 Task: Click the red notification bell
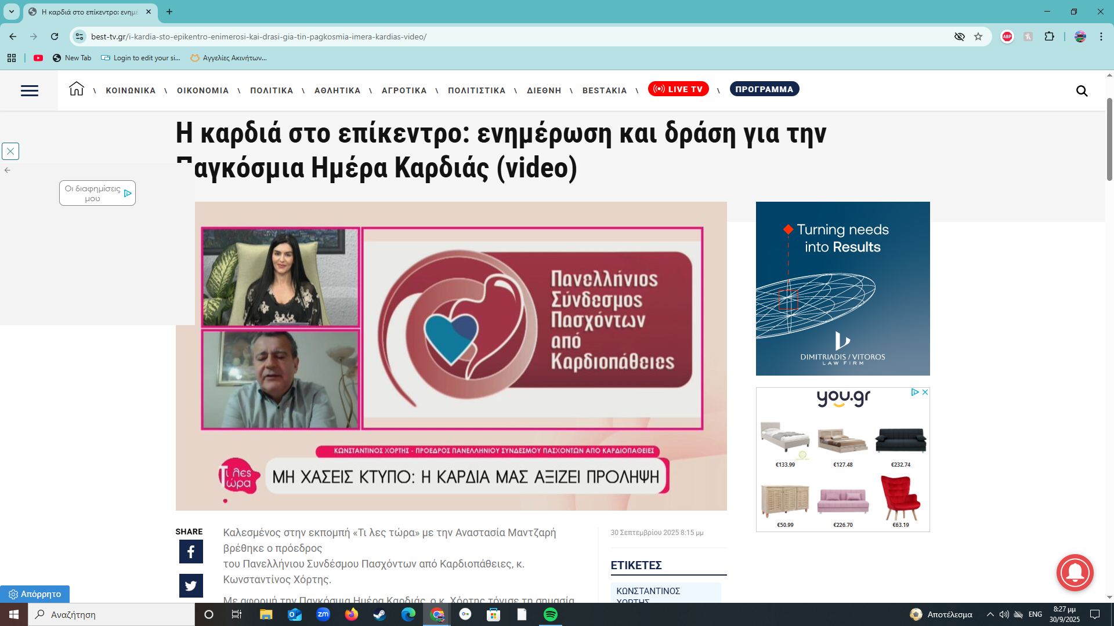(1075, 573)
